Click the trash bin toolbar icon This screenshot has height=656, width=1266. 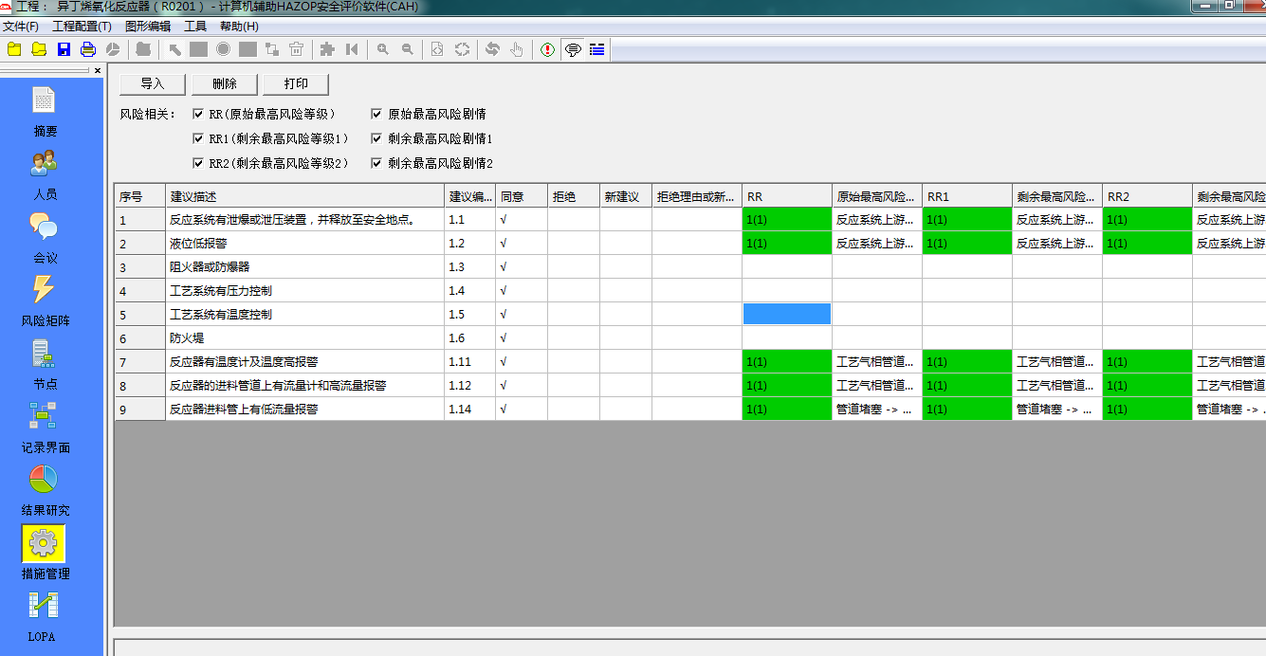click(297, 49)
